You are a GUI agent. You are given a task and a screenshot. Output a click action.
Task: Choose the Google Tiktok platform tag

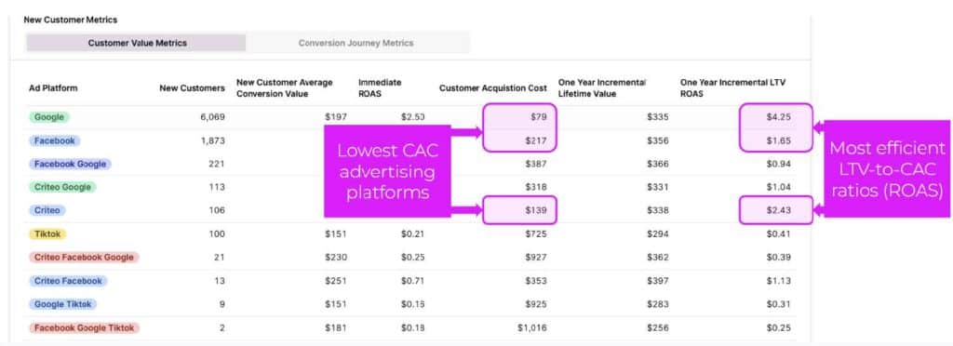[63, 304]
